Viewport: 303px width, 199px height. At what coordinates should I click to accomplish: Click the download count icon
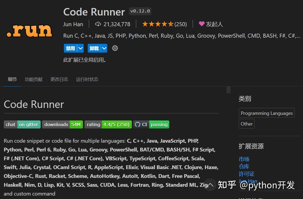[98, 24]
